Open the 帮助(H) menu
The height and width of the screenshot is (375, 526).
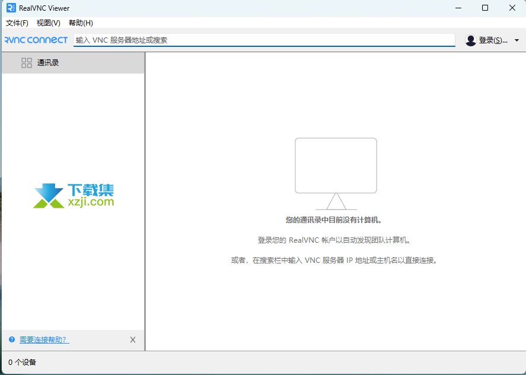click(x=81, y=23)
